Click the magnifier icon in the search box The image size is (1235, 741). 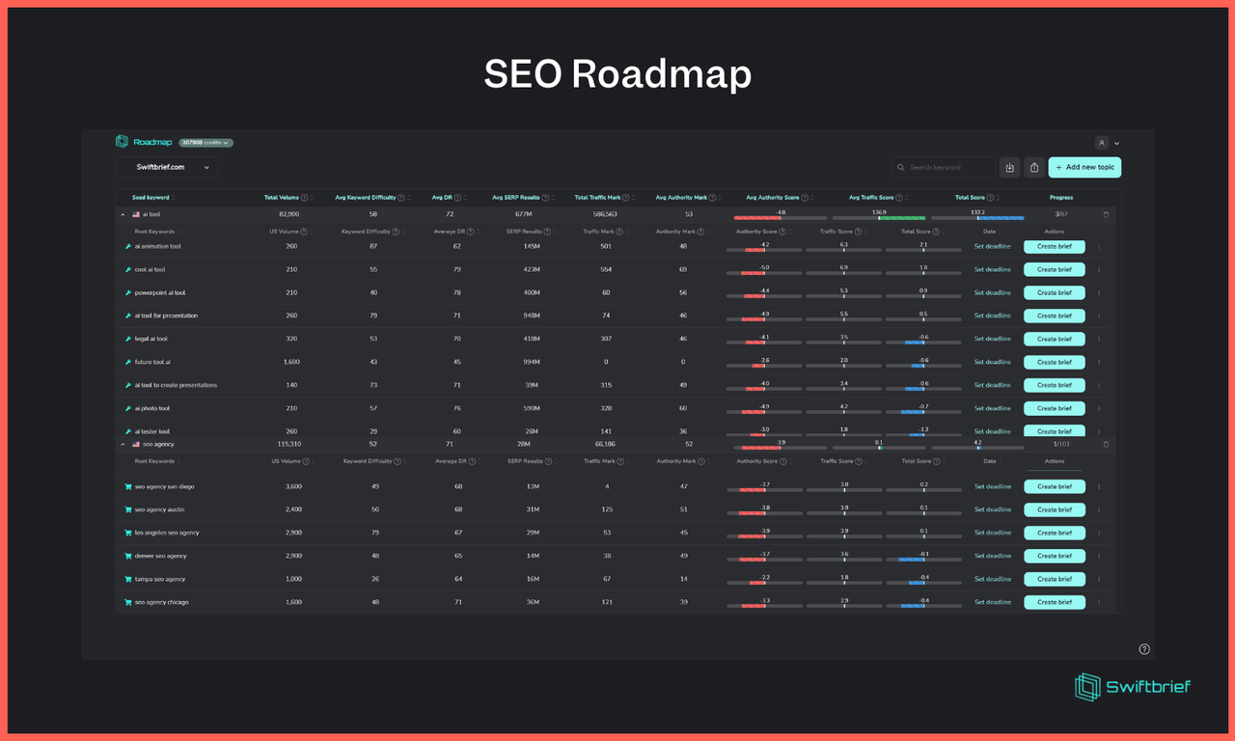click(x=901, y=167)
